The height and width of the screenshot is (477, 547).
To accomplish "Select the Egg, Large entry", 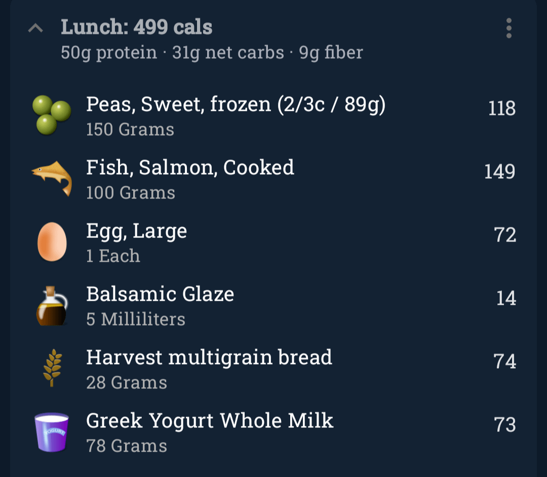I will click(x=137, y=231).
